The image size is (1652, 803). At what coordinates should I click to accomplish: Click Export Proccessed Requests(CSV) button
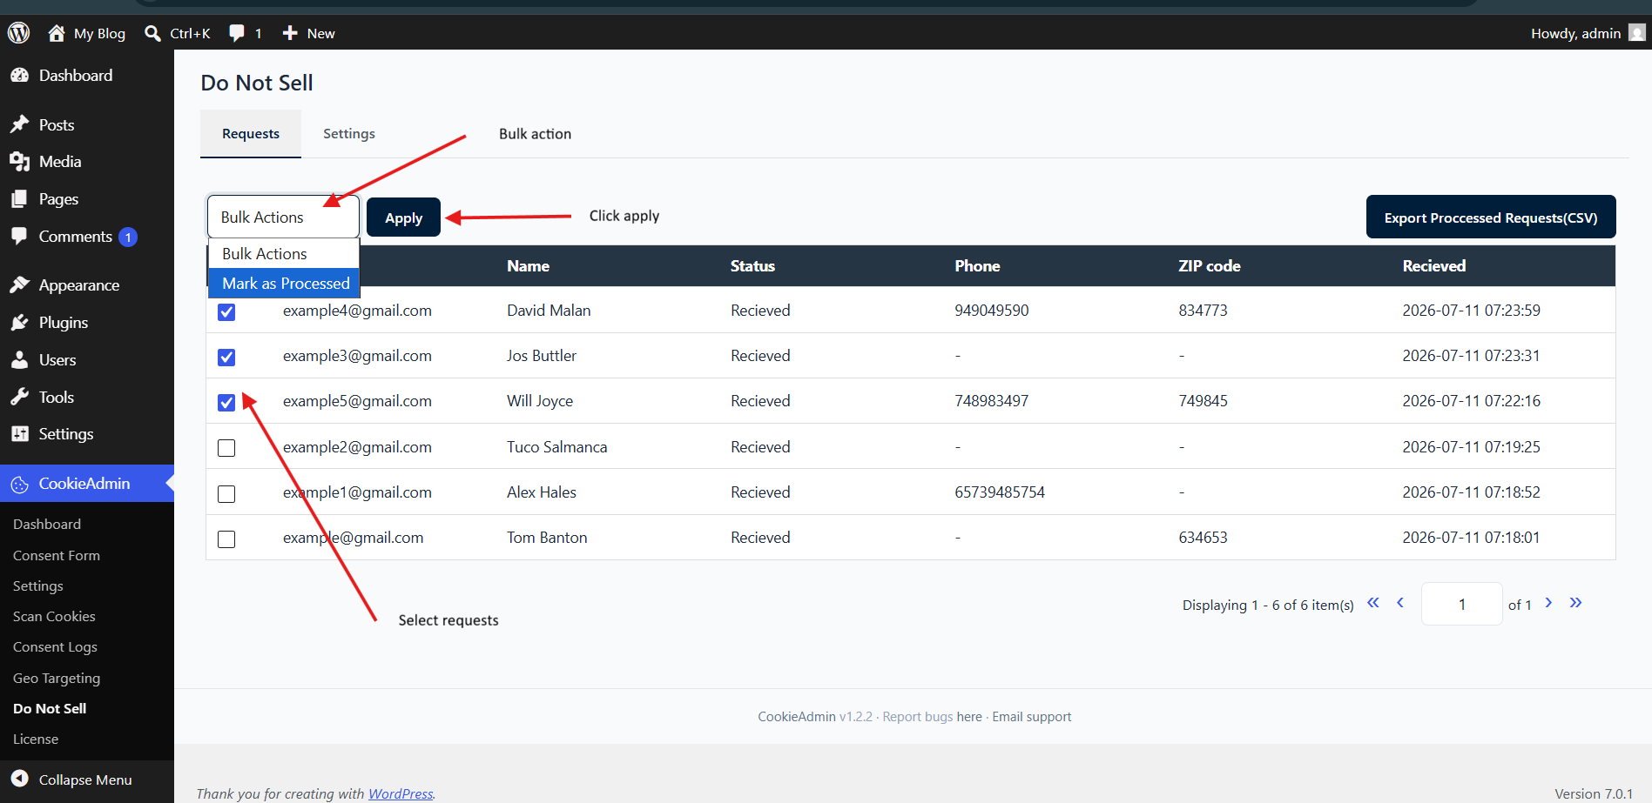[x=1491, y=217]
